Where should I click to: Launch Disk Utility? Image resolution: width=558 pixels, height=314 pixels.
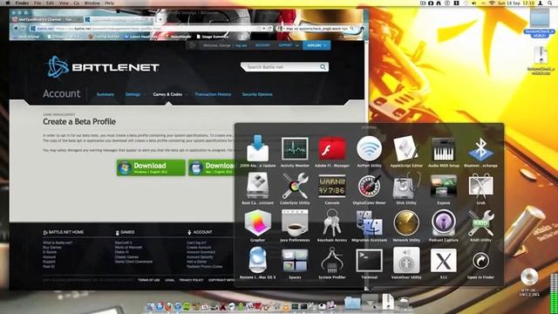pos(406,186)
